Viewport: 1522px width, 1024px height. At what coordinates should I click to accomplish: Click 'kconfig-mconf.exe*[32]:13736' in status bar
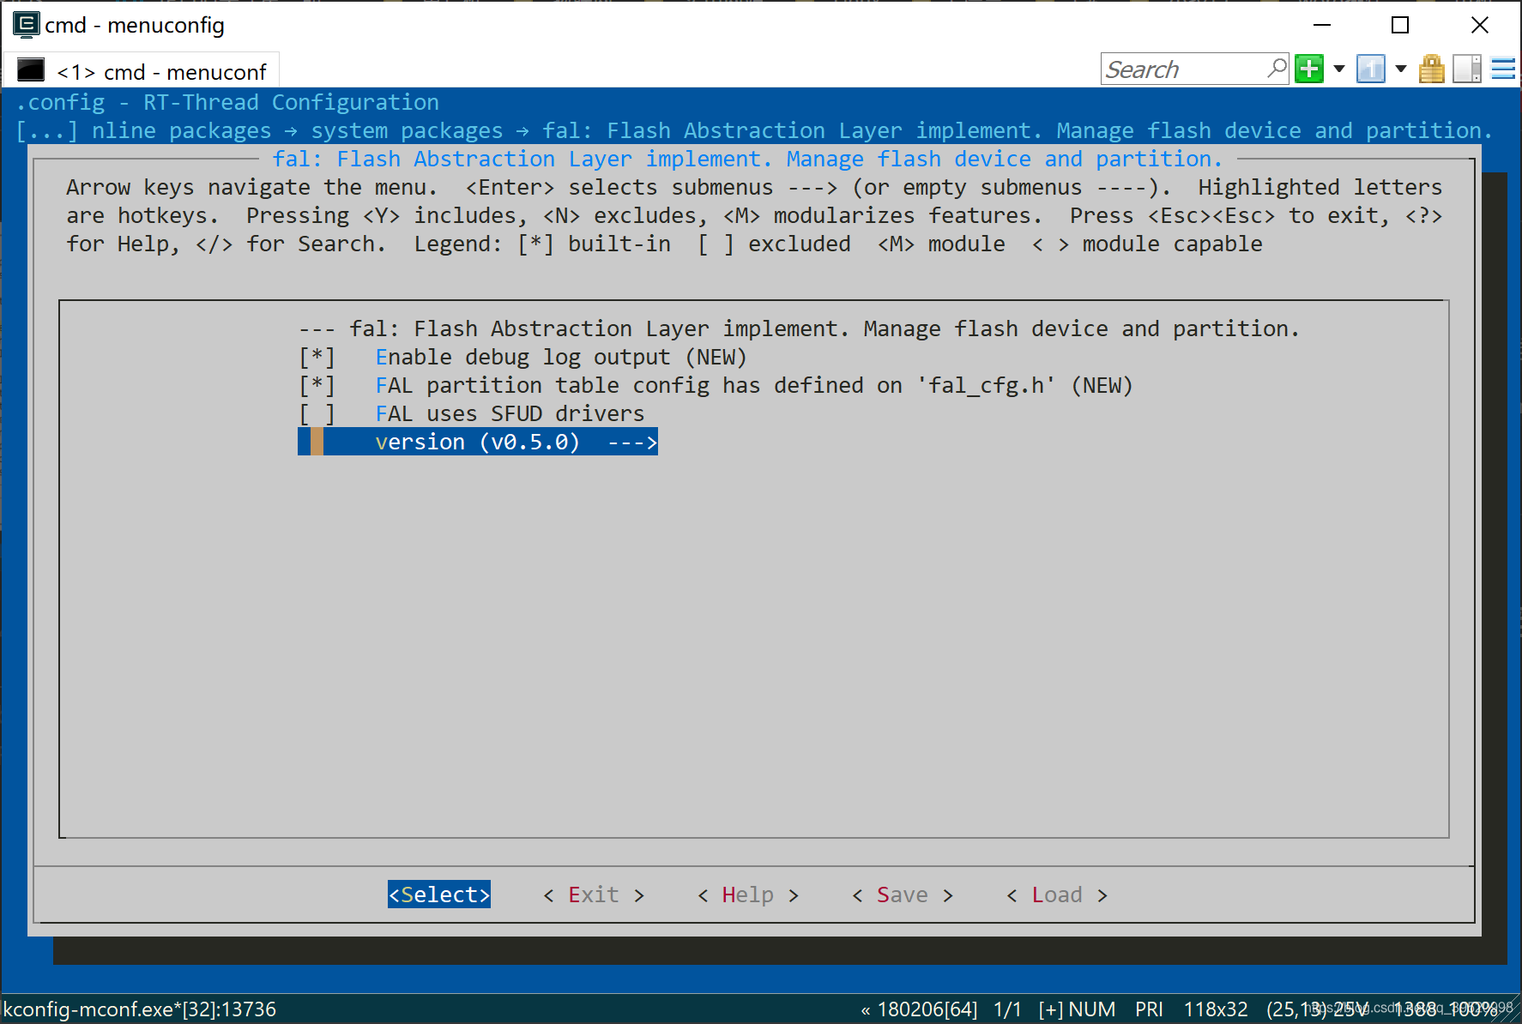click(x=140, y=1009)
